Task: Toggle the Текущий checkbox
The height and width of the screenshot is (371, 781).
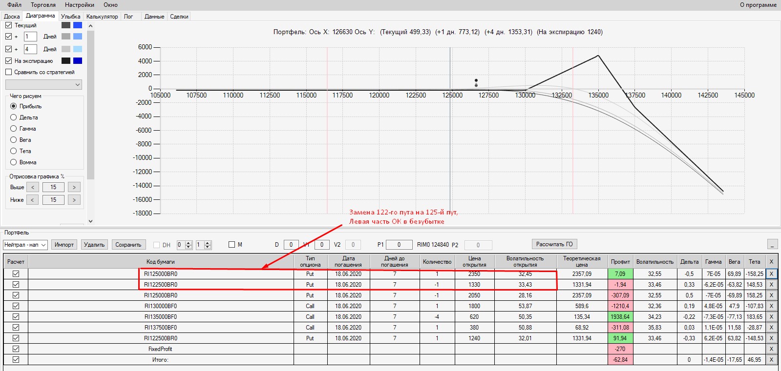Action: coord(8,25)
